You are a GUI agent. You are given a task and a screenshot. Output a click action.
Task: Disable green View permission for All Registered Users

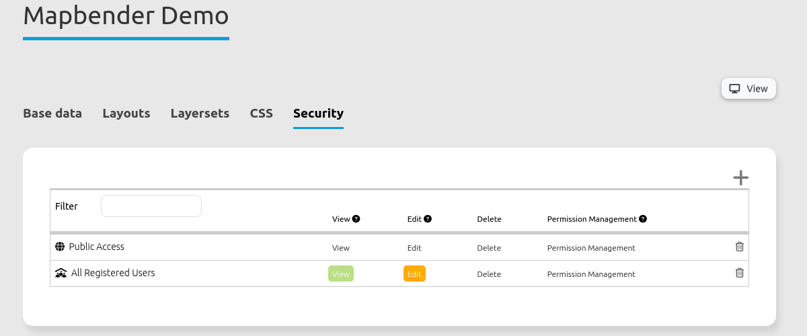pyautogui.click(x=341, y=274)
